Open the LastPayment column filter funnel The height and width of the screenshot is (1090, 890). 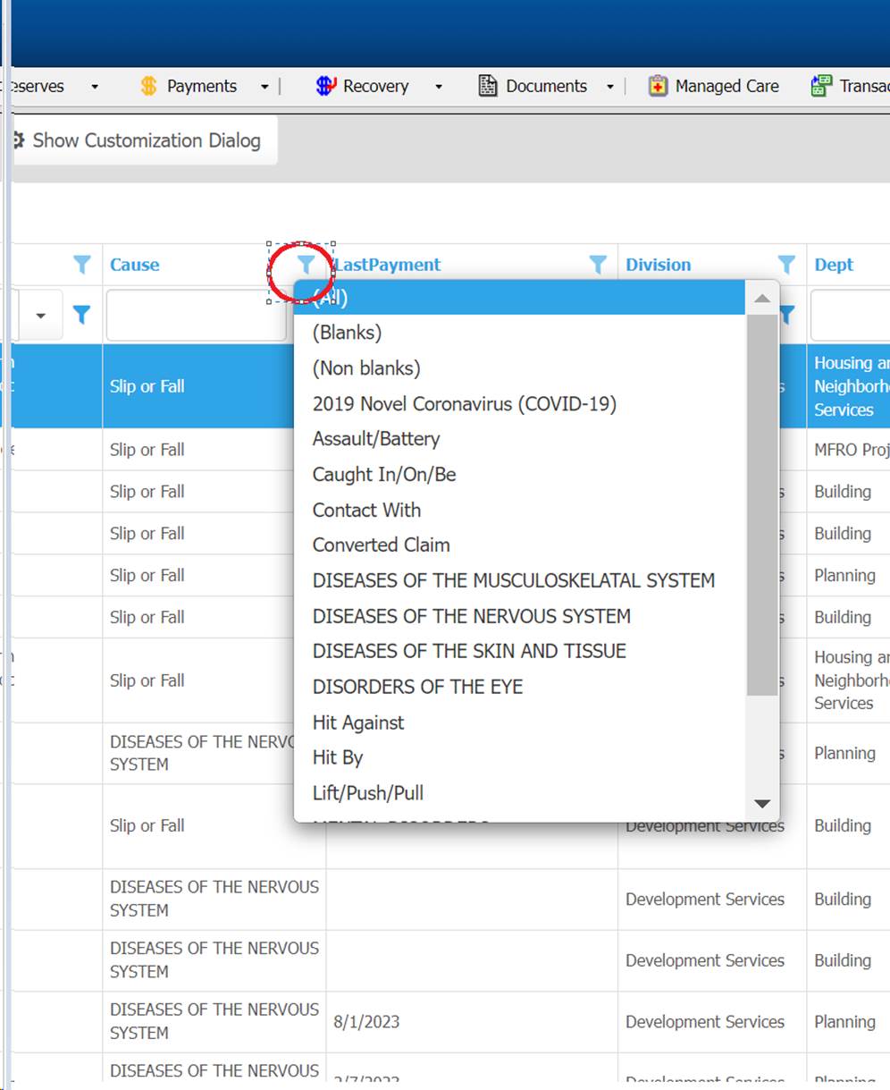pyautogui.click(x=598, y=265)
